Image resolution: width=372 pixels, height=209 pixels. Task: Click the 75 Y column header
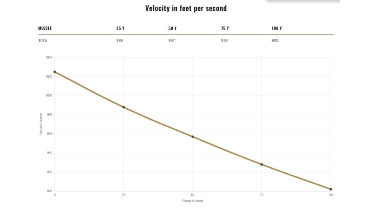[225, 28]
